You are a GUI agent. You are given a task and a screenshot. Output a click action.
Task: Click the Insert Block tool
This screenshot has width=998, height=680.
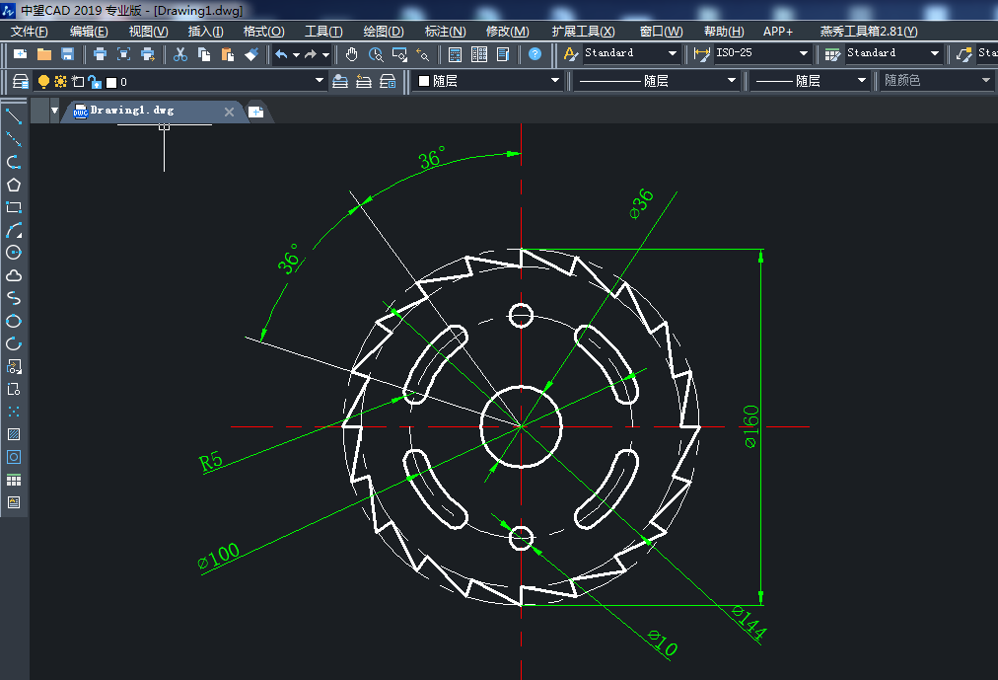click(14, 366)
